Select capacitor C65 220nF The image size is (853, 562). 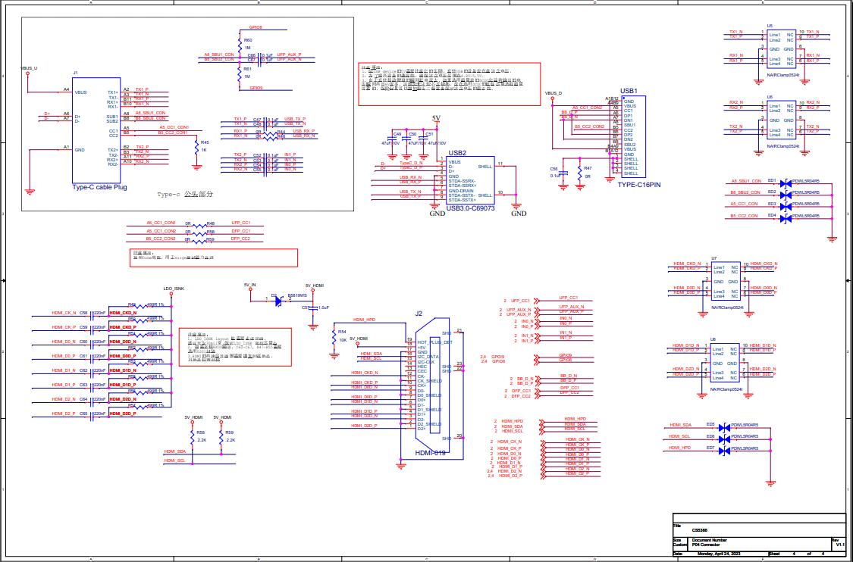coord(93,417)
